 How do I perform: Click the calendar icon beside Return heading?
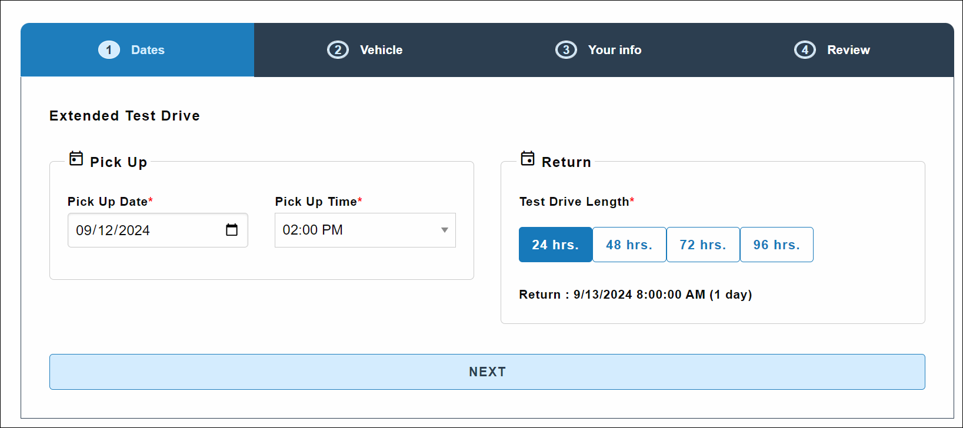(528, 159)
